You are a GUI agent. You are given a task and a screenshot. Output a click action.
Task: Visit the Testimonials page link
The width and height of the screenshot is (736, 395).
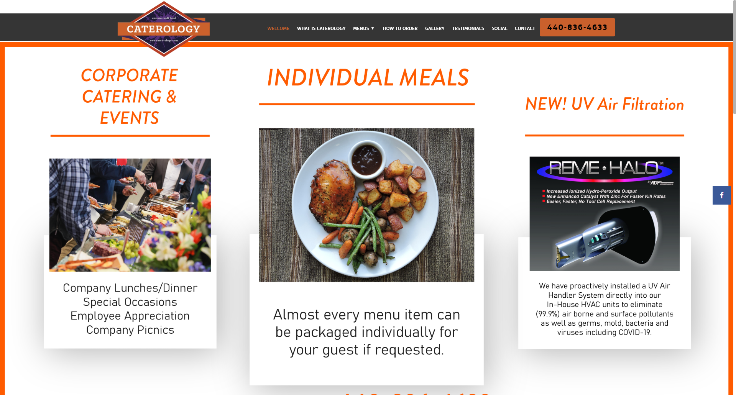tap(468, 28)
